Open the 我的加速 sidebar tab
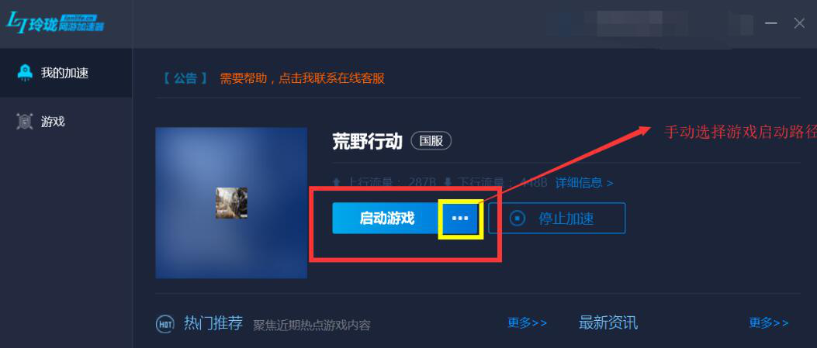 [x=66, y=73]
